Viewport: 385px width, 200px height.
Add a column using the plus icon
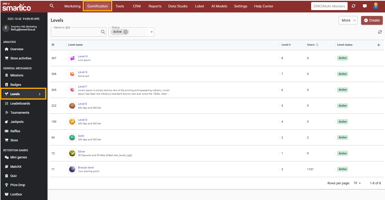coord(379,45)
